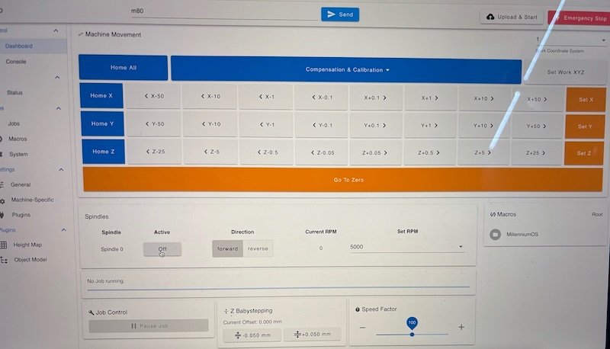610x349 pixels.
Task: Trigger the Emergency Stop button
Action: coord(579,18)
